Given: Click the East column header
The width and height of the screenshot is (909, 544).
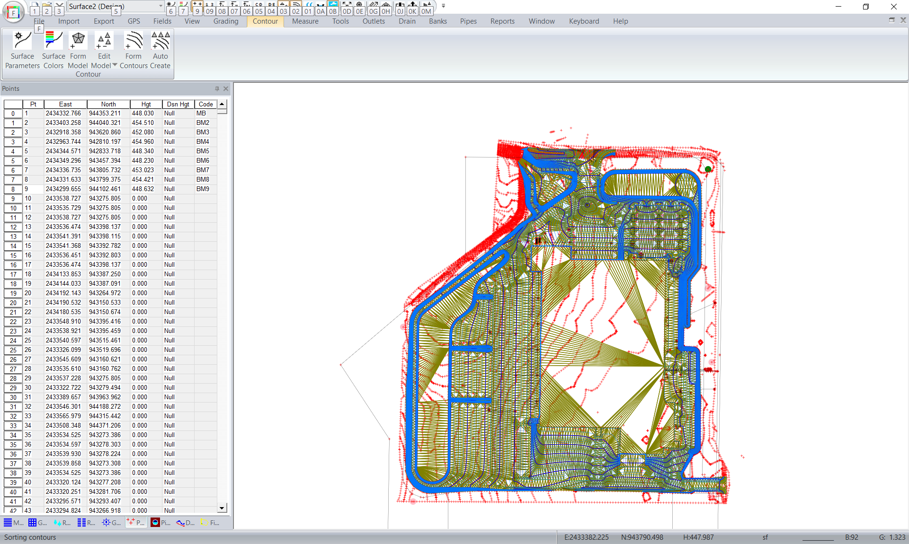Looking at the screenshot, I should pos(65,104).
